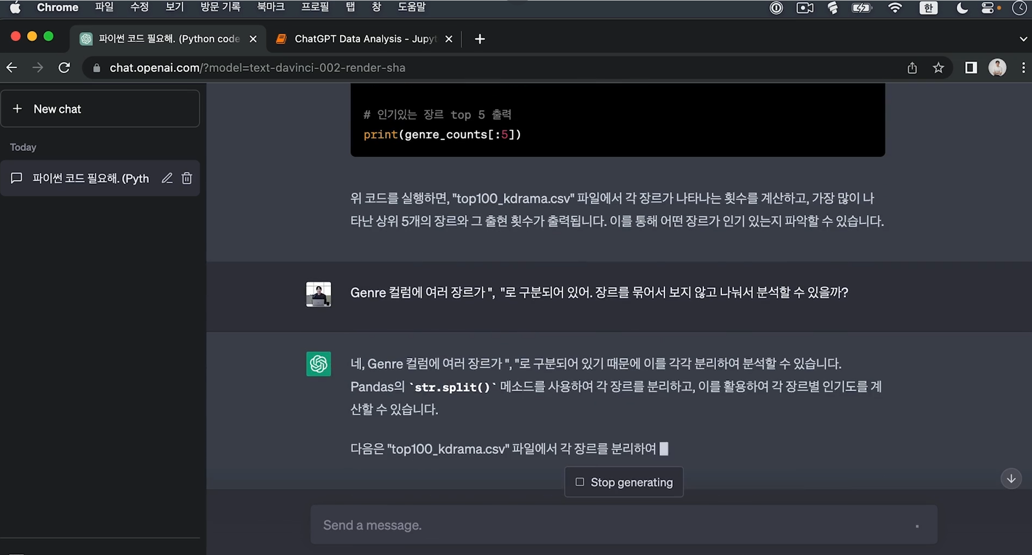Open the Chrome application menu
This screenshot has width=1032, height=555.
coord(58,8)
